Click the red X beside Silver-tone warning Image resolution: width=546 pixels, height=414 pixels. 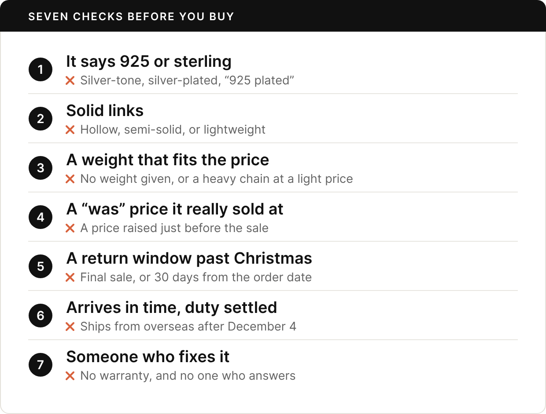70,81
